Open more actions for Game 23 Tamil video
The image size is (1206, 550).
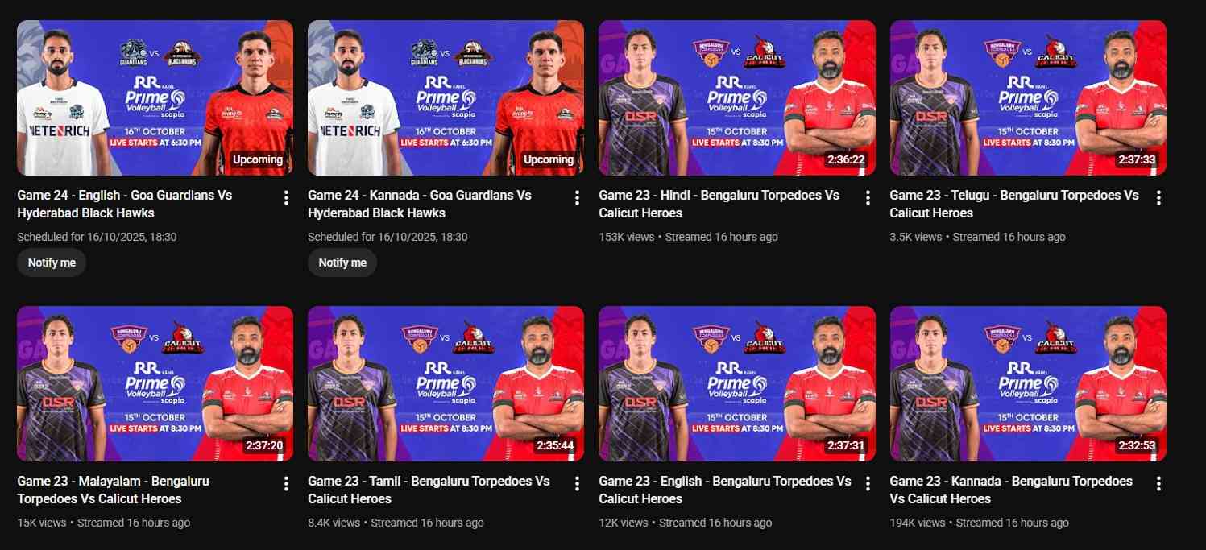pyautogui.click(x=577, y=483)
